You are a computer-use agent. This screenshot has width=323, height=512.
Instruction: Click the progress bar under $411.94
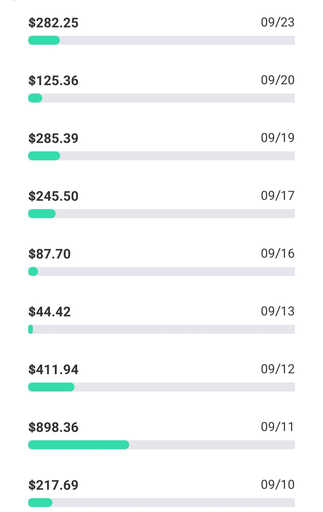click(x=161, y=387)
